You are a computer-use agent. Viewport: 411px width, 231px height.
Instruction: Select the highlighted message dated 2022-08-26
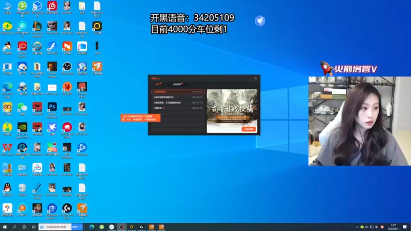[x=178, y=92]
